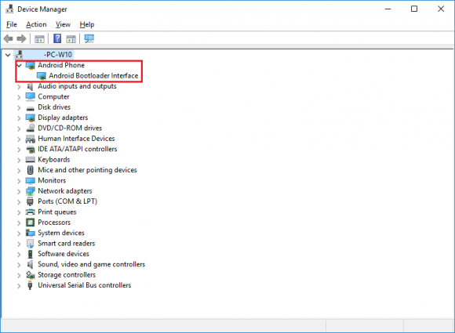The height and width of the screenshot is (333, 455).
Task: Click the Processors category icon
Action: [30, 223]
